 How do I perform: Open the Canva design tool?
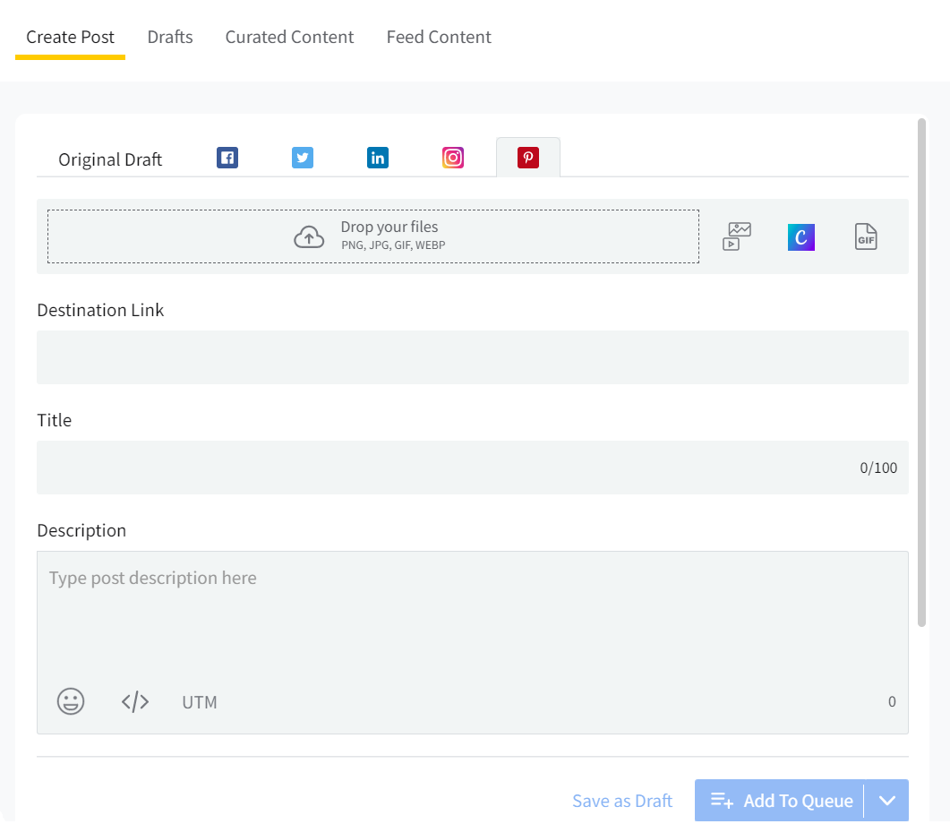pyautogui.click(x=800, y=236)
